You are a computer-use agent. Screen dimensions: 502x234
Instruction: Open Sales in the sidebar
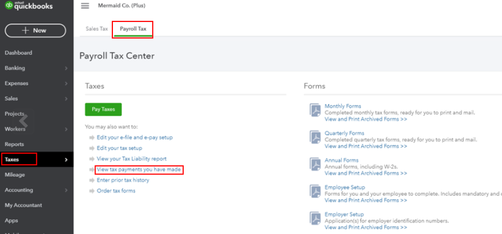point(11,98)
